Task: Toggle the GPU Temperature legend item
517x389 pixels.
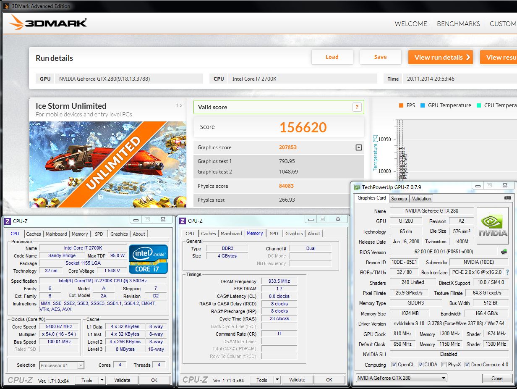Action: click(x=446, y=105)
